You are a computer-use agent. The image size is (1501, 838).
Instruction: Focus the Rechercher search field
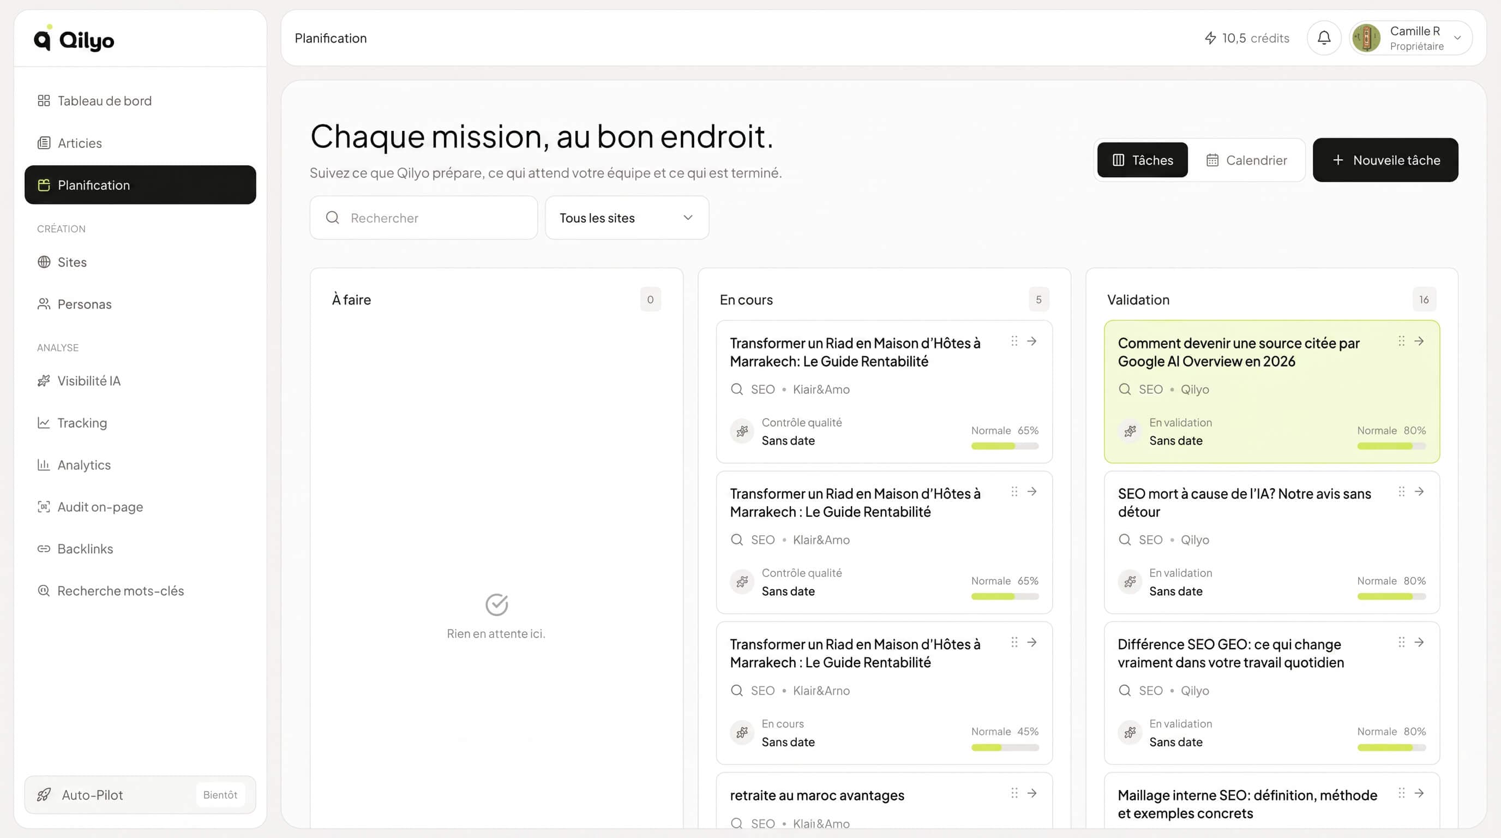point(424,217)
